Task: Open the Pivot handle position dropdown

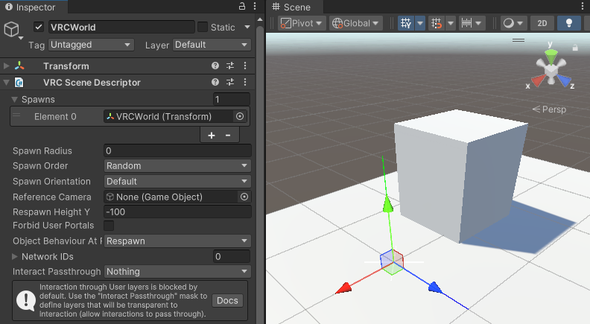Action: 302,23
